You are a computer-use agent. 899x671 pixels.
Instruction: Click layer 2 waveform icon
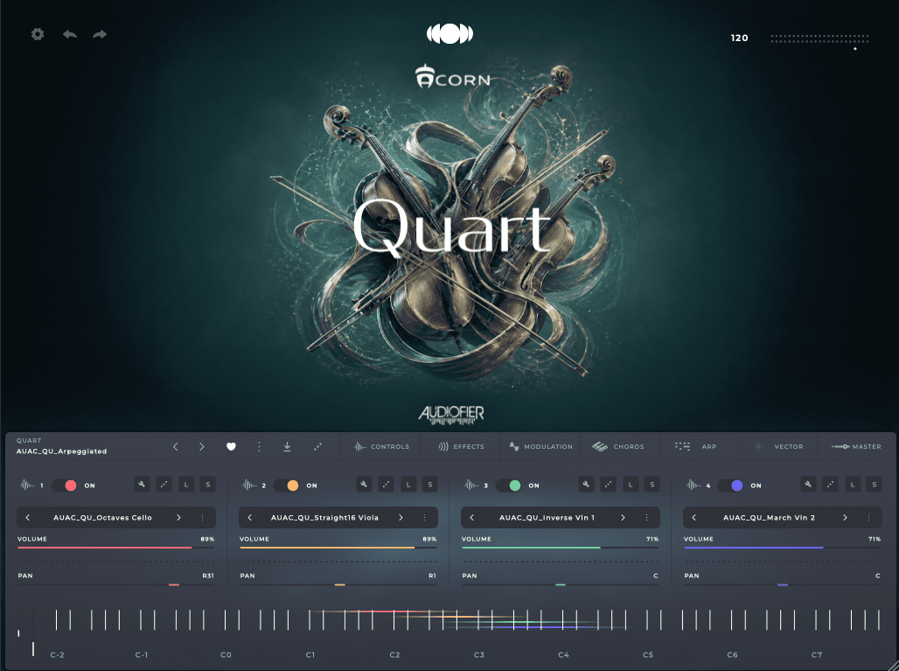tap(249, 486)
